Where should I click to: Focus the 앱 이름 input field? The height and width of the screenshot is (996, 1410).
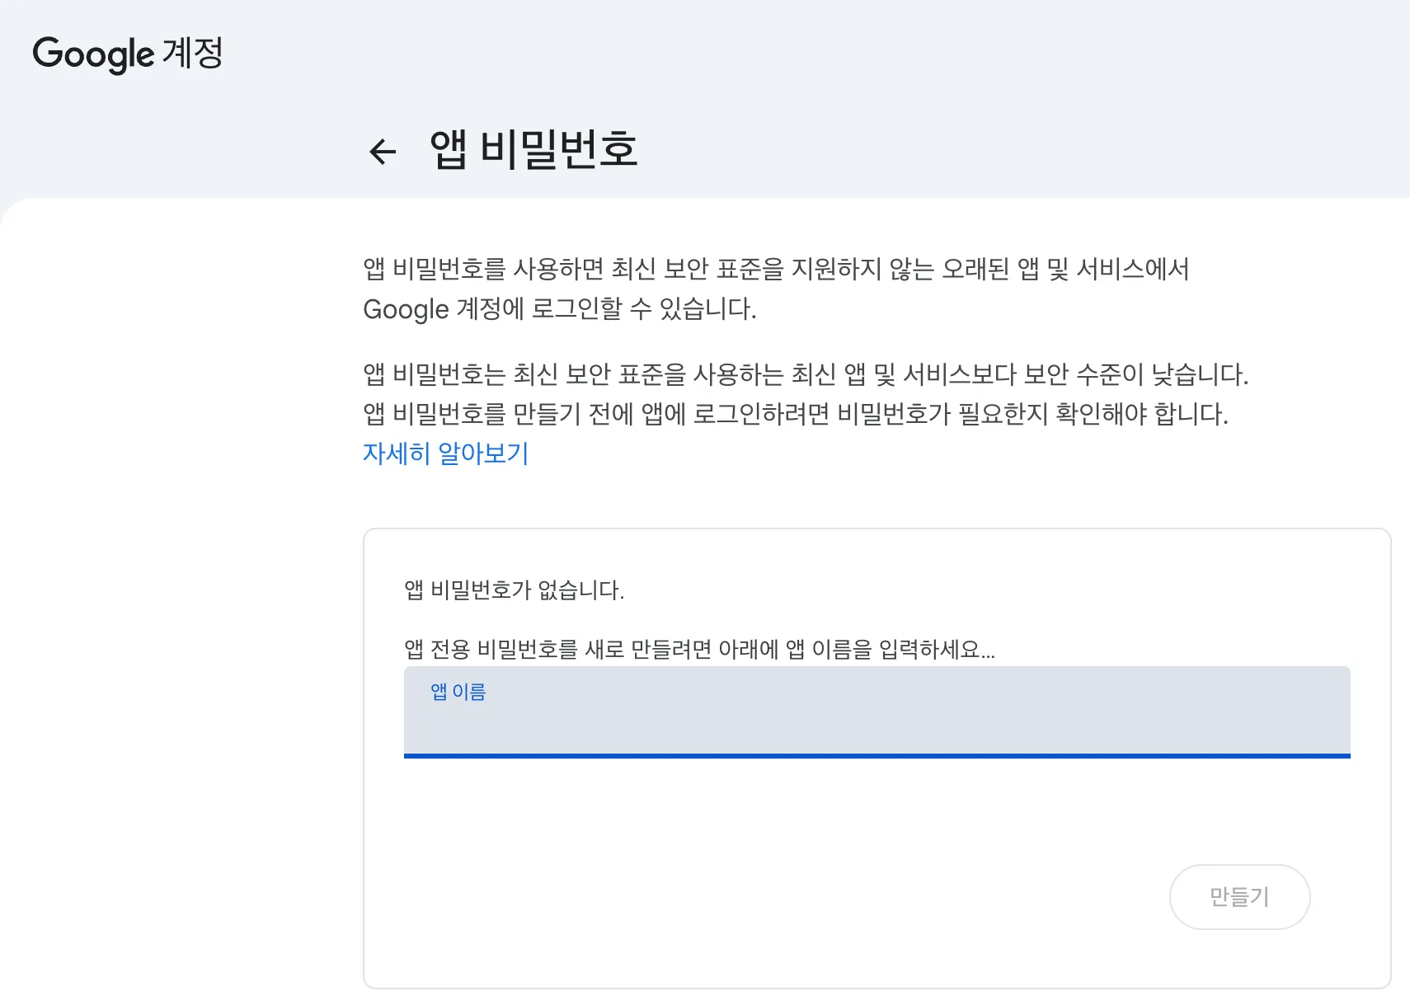(x=877, y=712)
